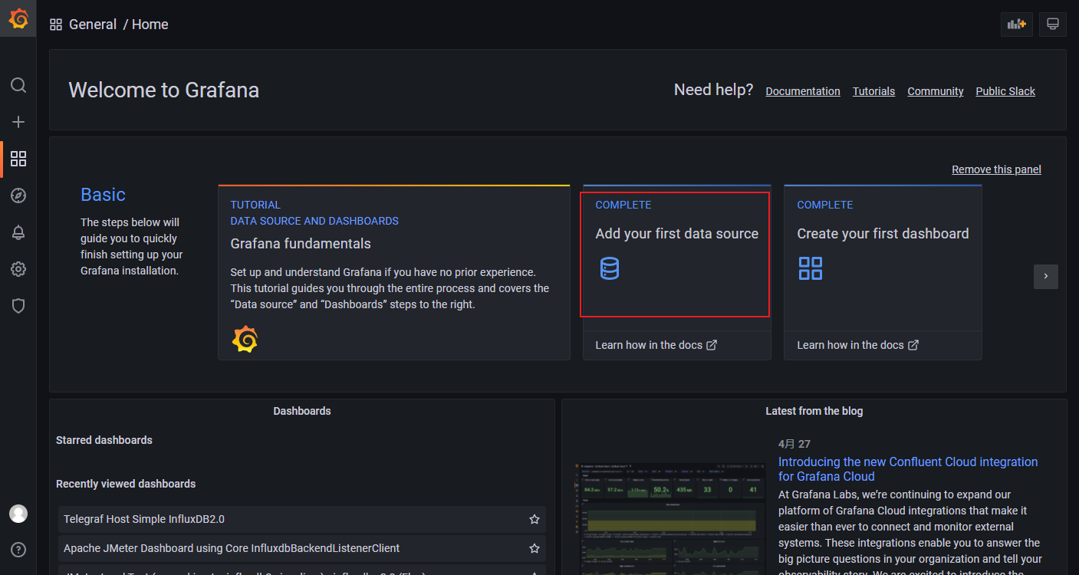This screenshot has height=575, width=1079.
Task: Open Introducing the new Confluent Cloud integration article
Action: pyautogui.click(x=908, y=469)
